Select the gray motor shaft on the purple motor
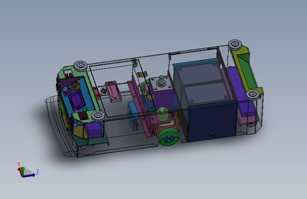Screen dimensions: 307x199 (161, 80)
